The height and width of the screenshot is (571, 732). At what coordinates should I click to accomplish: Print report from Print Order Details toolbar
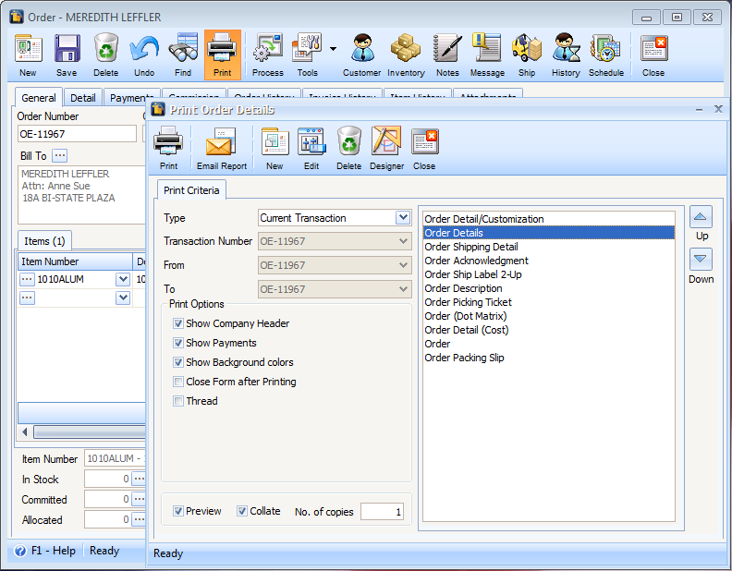[168, 148]
